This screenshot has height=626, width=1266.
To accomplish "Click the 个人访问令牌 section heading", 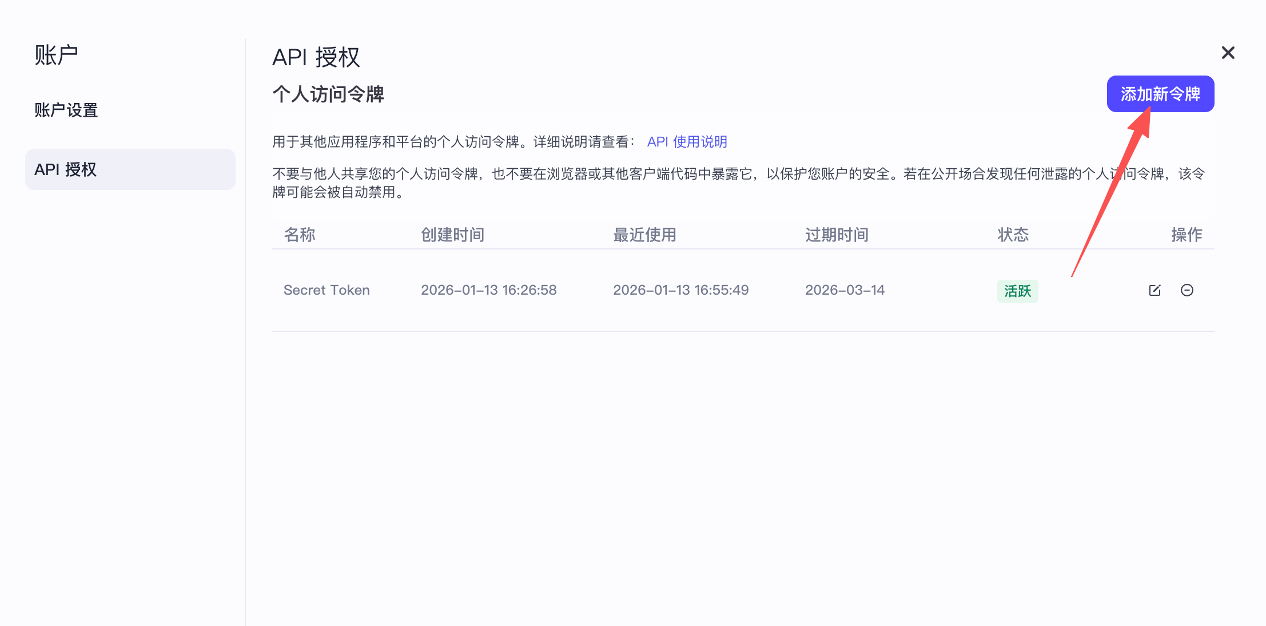I will [329, 94].
